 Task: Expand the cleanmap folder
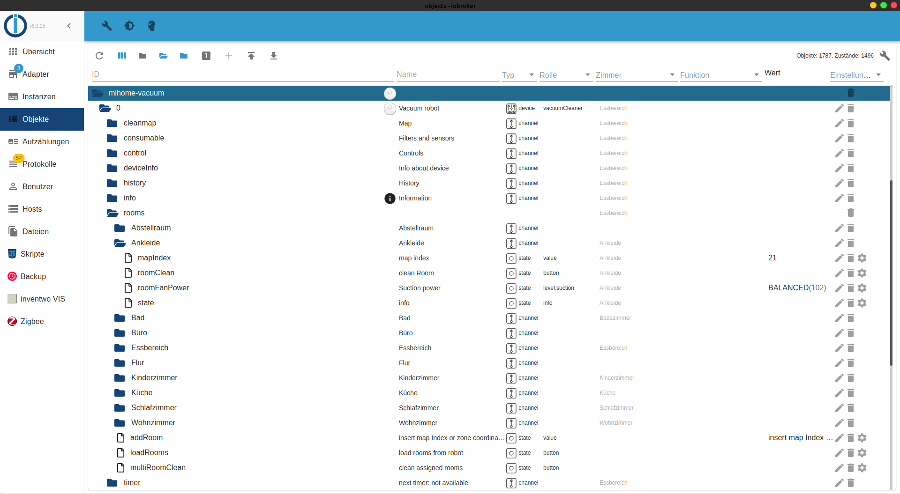(x=112, y=123)
